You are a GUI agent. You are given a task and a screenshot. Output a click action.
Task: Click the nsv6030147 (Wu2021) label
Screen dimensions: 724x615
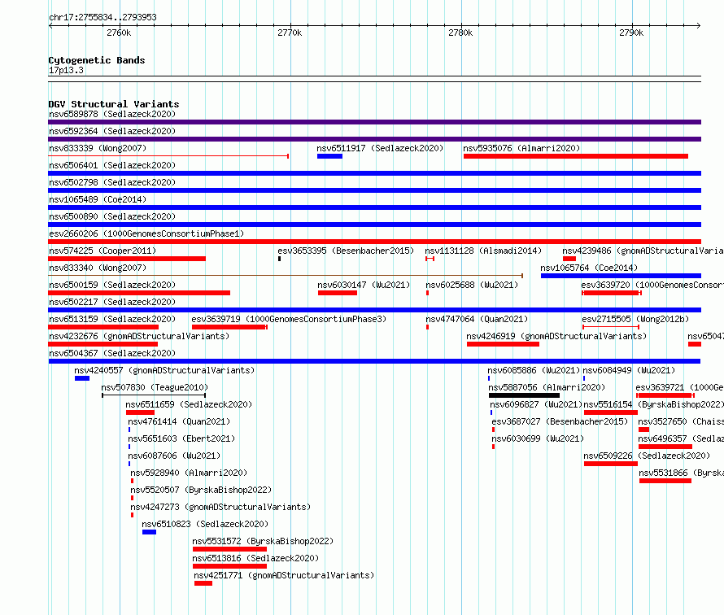[364, 285]
